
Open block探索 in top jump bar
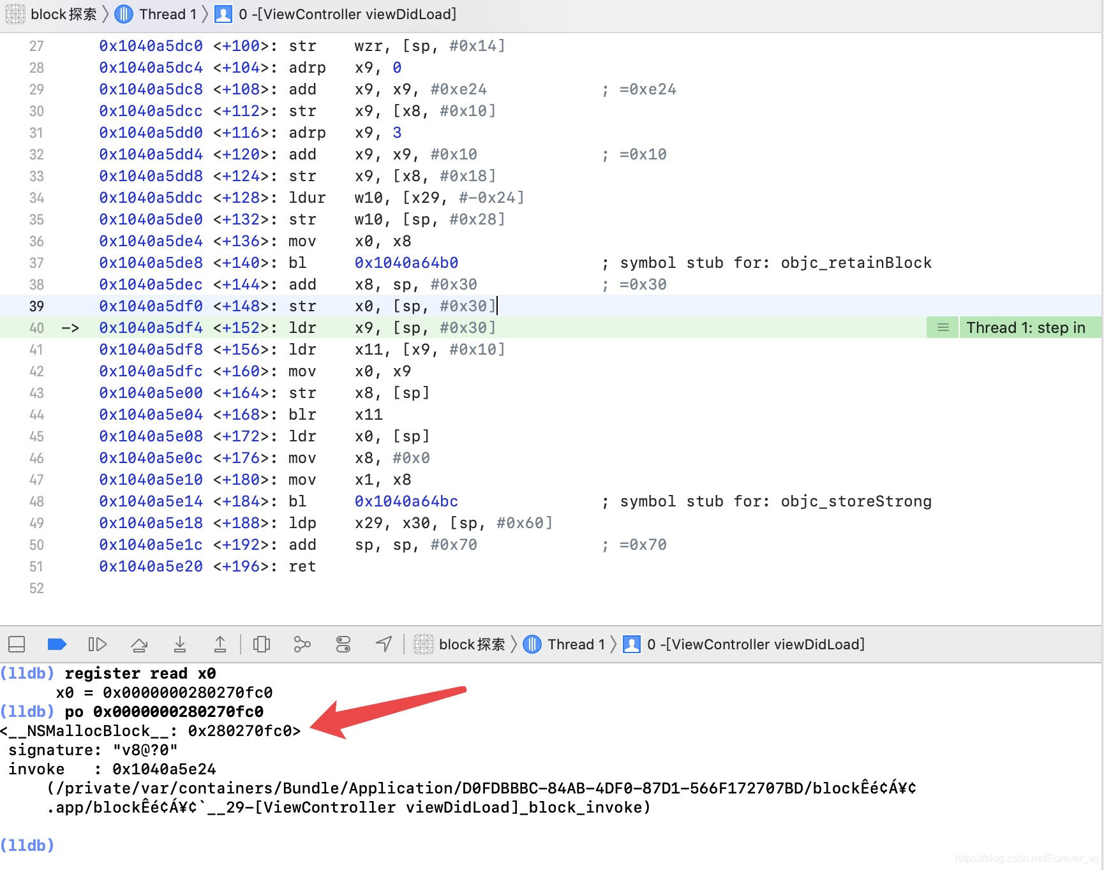(x=51, y=14)
